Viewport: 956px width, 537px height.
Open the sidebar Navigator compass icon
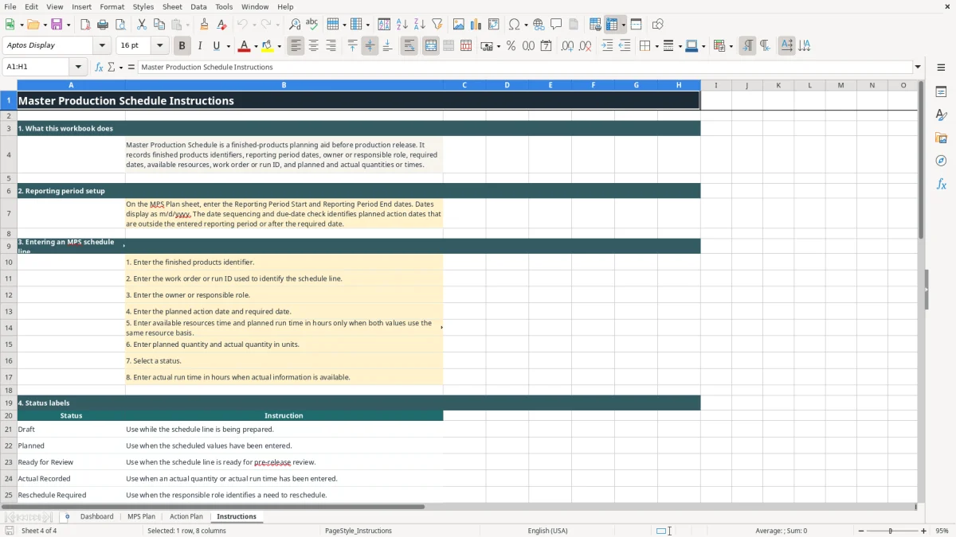coord(941,161)
